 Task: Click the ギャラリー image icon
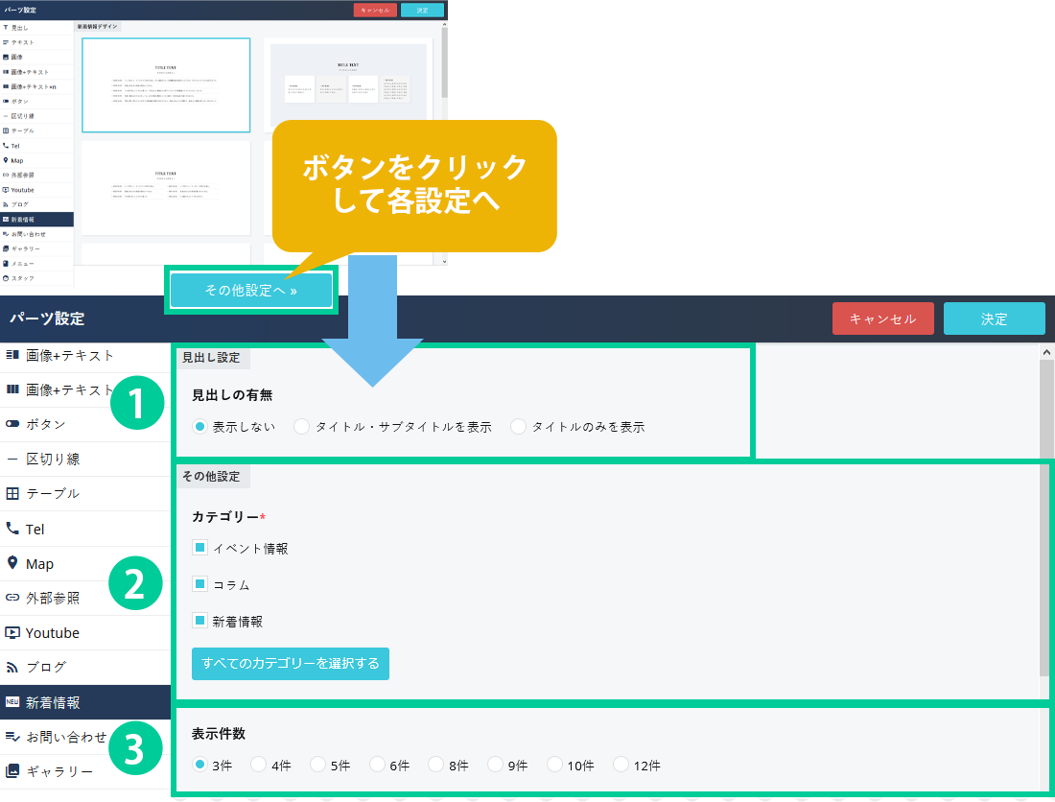coord(12,770)
